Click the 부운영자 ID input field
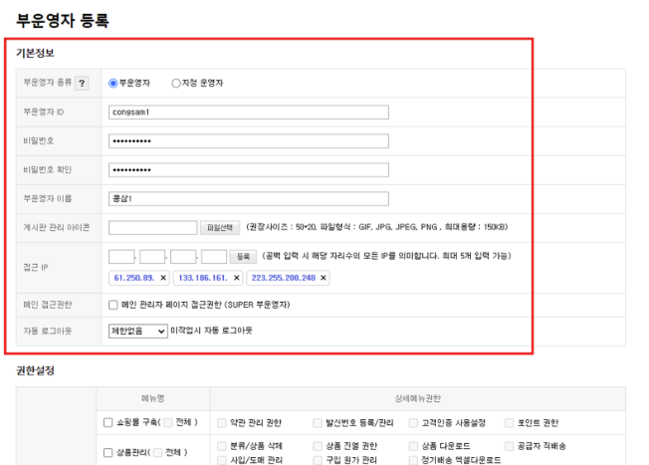The image size is (649, 465). [x=248, y=113]
